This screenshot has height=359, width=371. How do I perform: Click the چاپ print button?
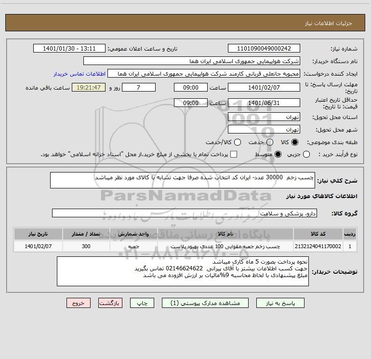tap(142, 303)
